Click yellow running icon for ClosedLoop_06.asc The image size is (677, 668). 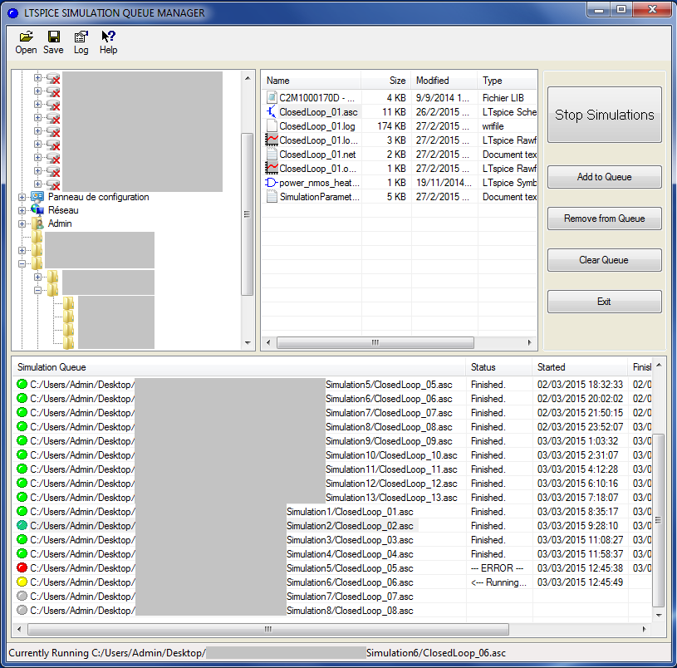click(22, 582)
